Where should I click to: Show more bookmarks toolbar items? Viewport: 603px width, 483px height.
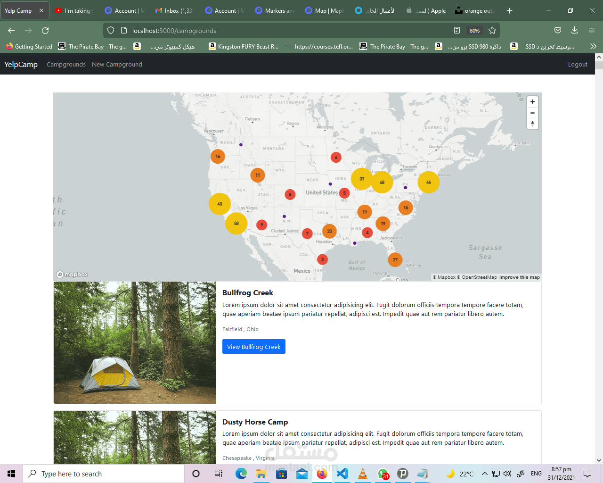pyautogui.click(x=593, y=46)
